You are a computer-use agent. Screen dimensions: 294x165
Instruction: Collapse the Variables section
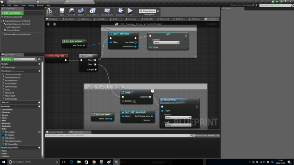[1, 106]
